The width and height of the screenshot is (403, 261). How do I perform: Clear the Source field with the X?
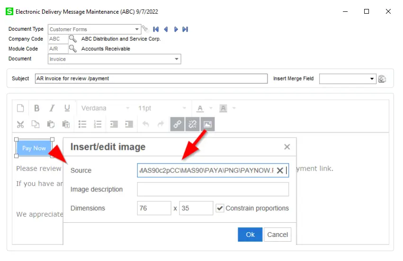[280, 170]
